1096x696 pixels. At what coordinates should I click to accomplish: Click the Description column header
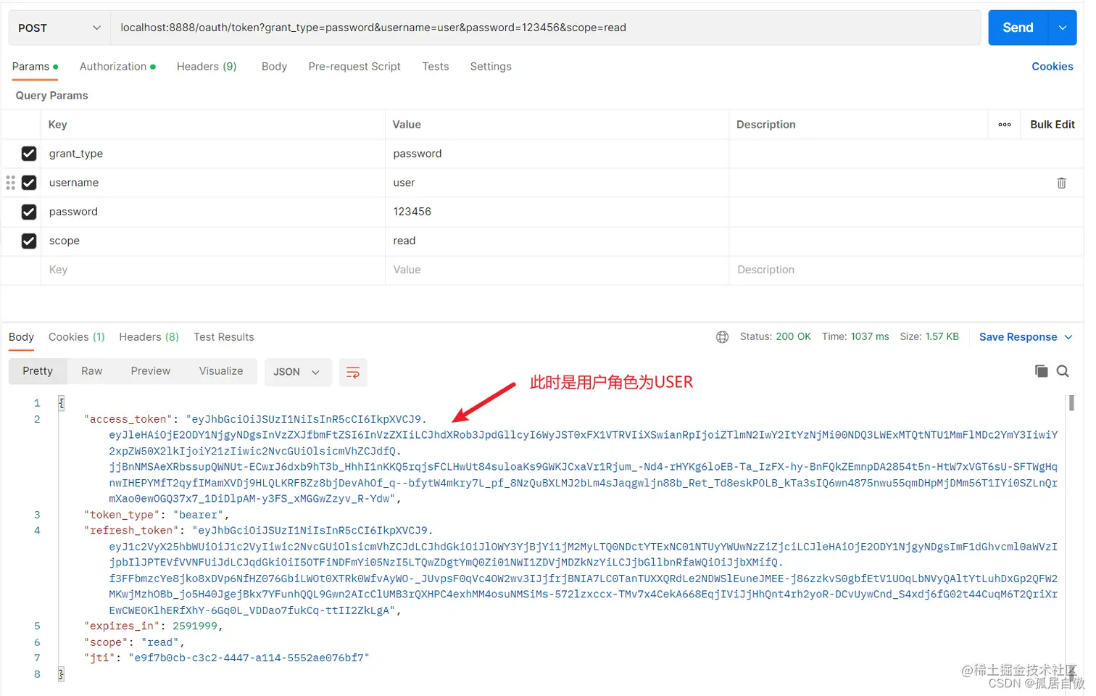click(766, 125)
